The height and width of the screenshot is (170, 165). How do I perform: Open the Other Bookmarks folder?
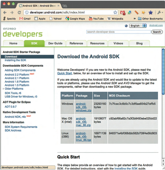click(150, 19)
